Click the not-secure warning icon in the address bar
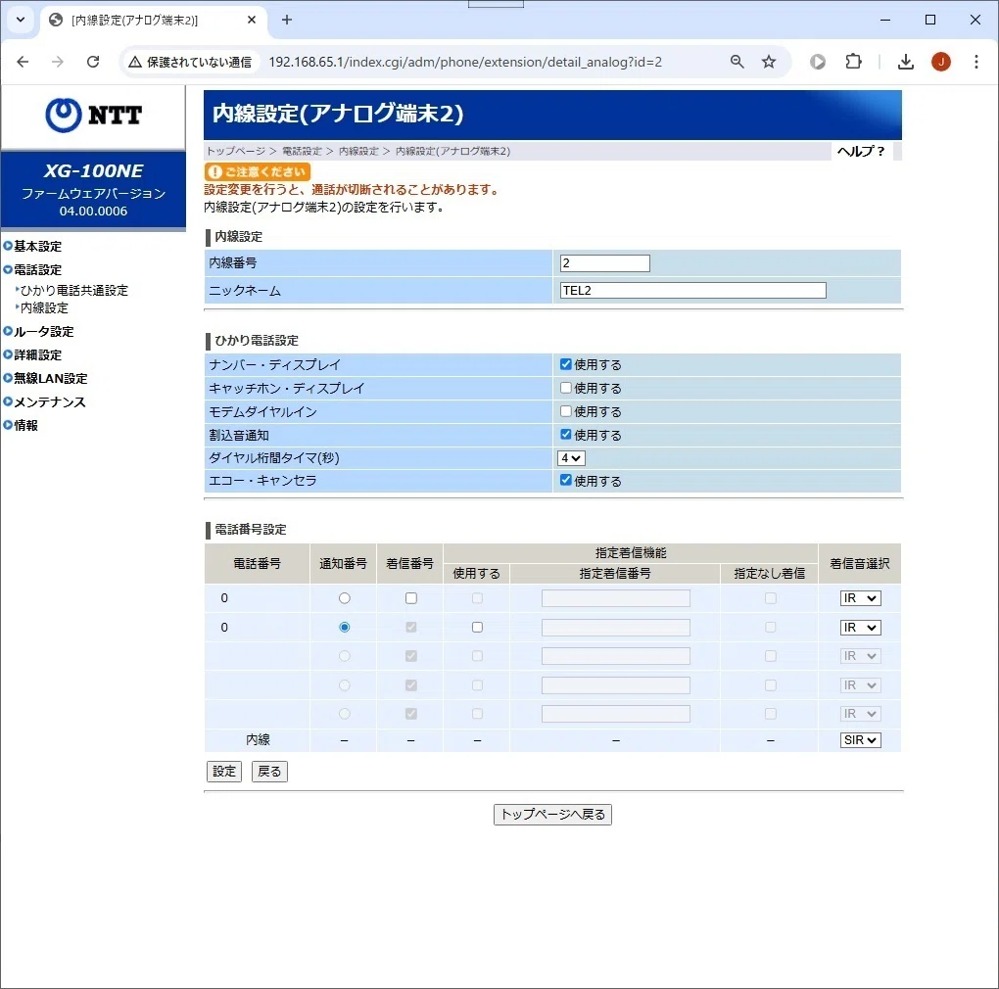 point(134,62)
